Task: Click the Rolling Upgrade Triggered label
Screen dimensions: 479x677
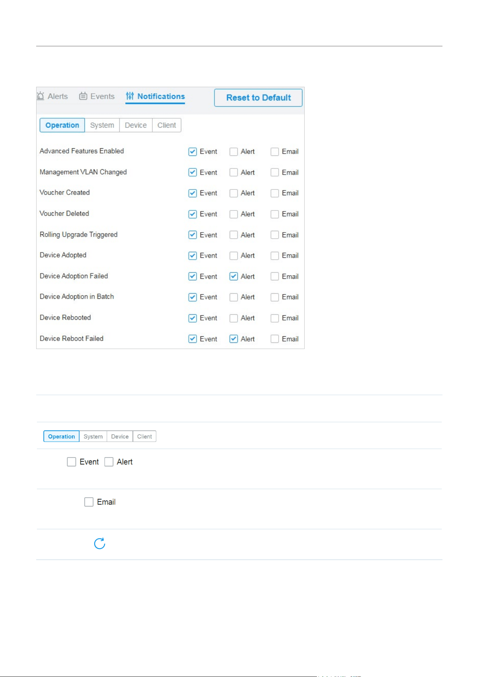Action: [x=79, y=234]
